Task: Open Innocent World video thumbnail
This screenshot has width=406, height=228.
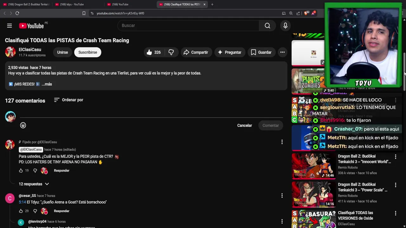Action: tap(313, 166)
